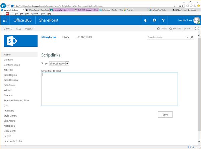Click the Share icon in the ribbon

[158, 29]
